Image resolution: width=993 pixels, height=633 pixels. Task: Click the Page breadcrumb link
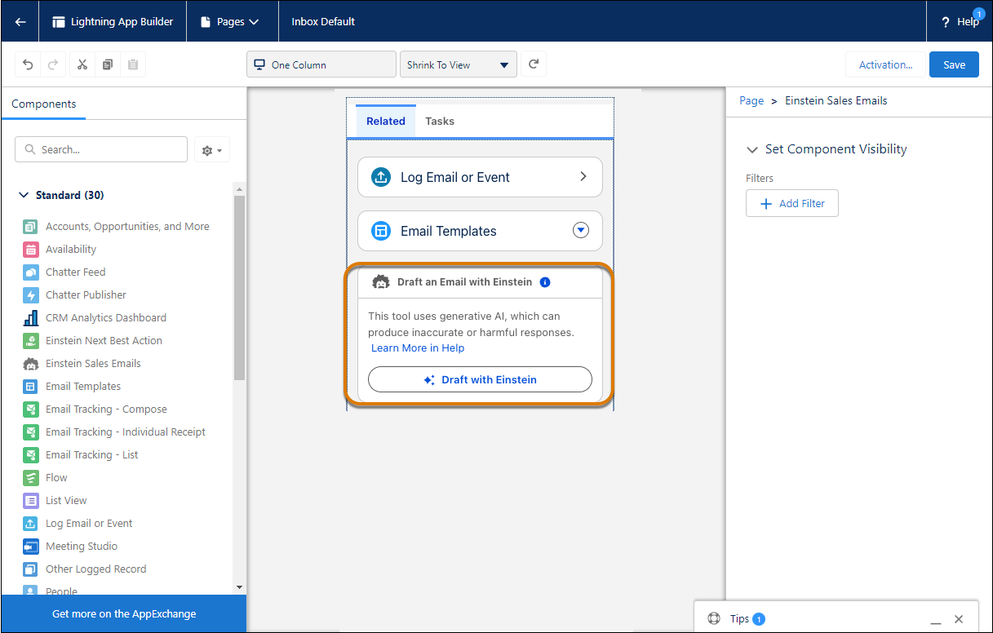[751, 101]
